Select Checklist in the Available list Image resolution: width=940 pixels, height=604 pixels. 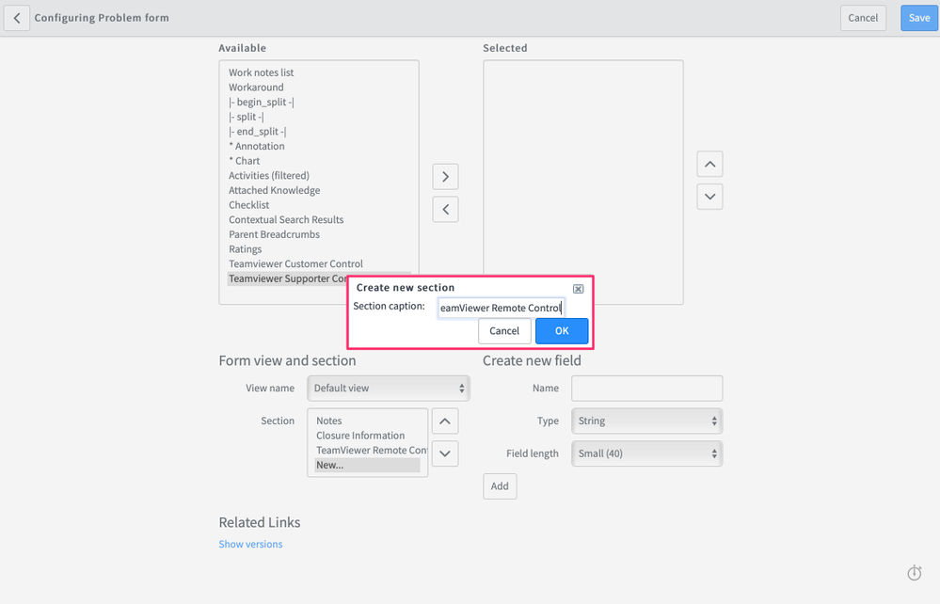pyautogui.click(x=248, y=205)
